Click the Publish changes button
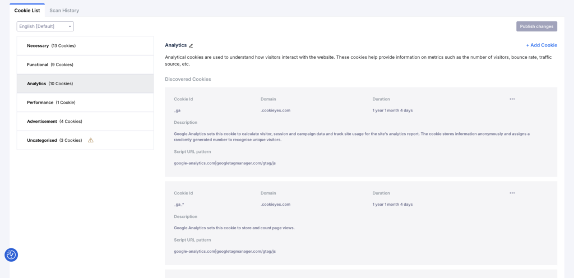Image resolution: width=574 pixels, height=278 pixels. [x=536, y=26]
